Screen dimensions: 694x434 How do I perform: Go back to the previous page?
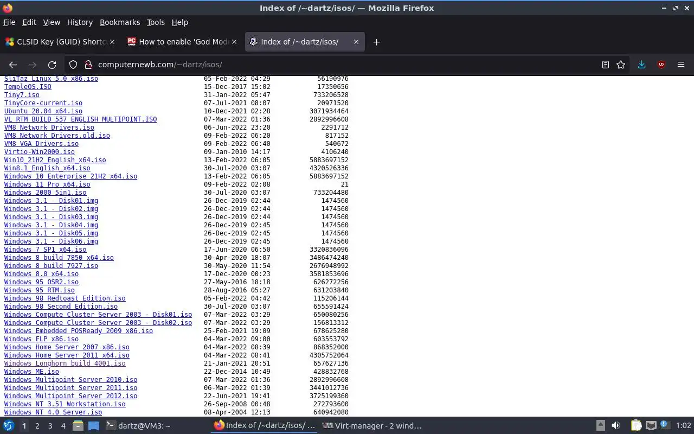pyautogui.click(x=13, y=65)
